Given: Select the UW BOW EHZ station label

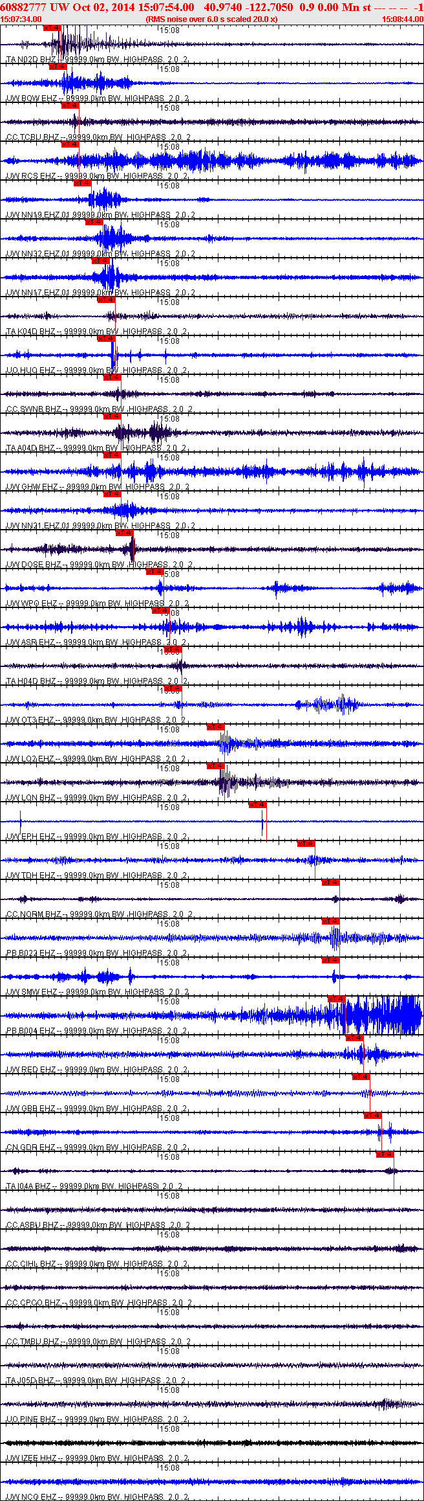Looking at the screenshot, I should click(98, 98).
